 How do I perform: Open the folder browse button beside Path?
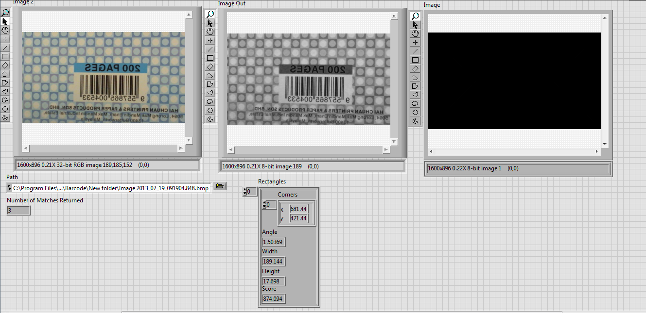(220, 186)
